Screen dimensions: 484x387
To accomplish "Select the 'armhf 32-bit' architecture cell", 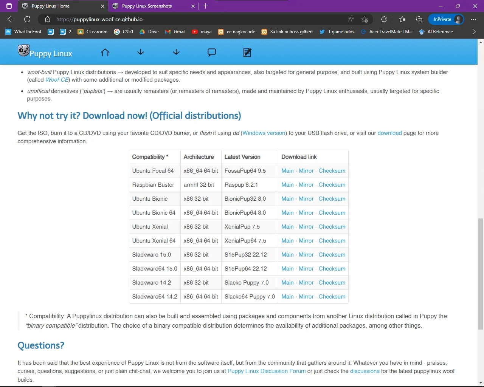I will (x=201, y=185).
